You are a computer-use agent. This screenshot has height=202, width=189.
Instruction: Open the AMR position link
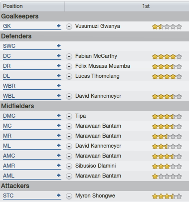[x=9, y=166]
